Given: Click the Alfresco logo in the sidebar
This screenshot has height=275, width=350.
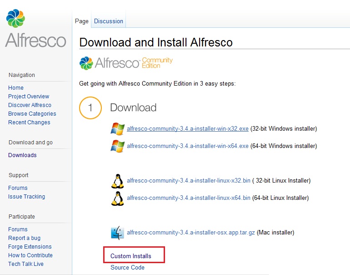Looking at the screenshot, I should (x=35, y=28).
